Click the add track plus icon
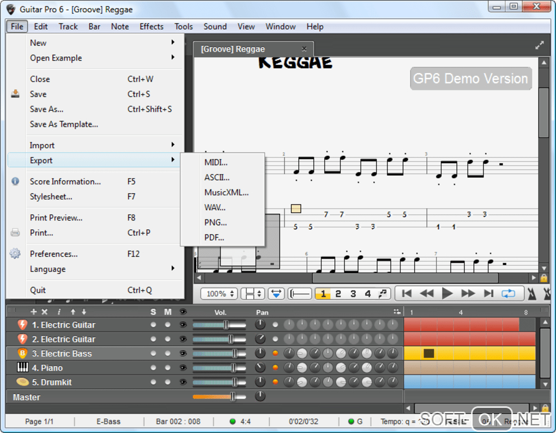The image size is (556, 433). (34, 312)
